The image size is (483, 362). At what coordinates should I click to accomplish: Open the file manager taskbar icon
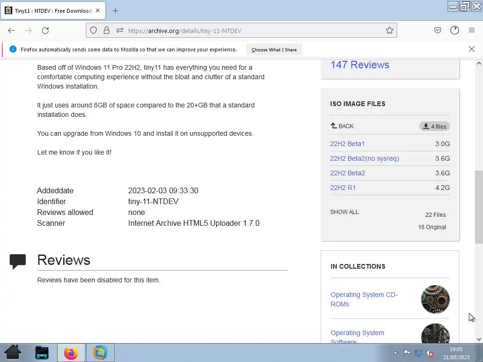[x=42, y=353]
